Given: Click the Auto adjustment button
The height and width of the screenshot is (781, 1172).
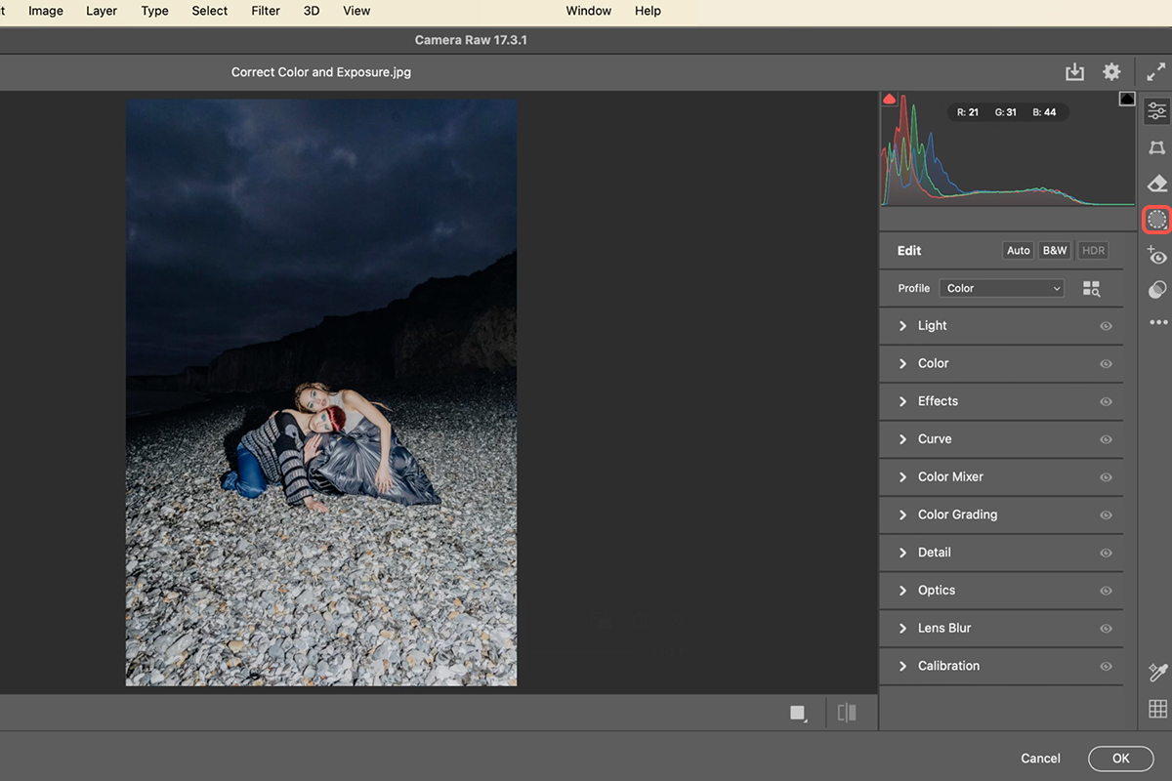Looking at the screenshot, I should coord(1018,251).
